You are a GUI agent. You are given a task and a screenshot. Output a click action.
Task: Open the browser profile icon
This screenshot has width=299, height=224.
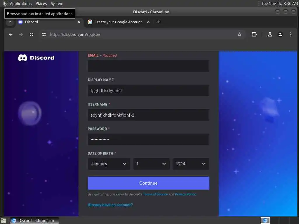point(280,34)
